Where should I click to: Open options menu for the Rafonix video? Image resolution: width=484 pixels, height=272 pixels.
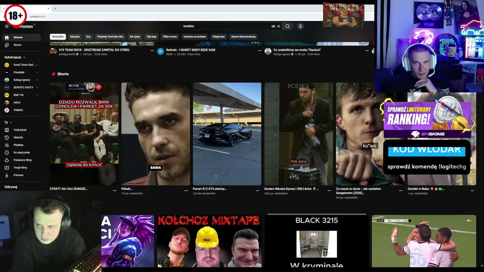click(x=260, y=50)
